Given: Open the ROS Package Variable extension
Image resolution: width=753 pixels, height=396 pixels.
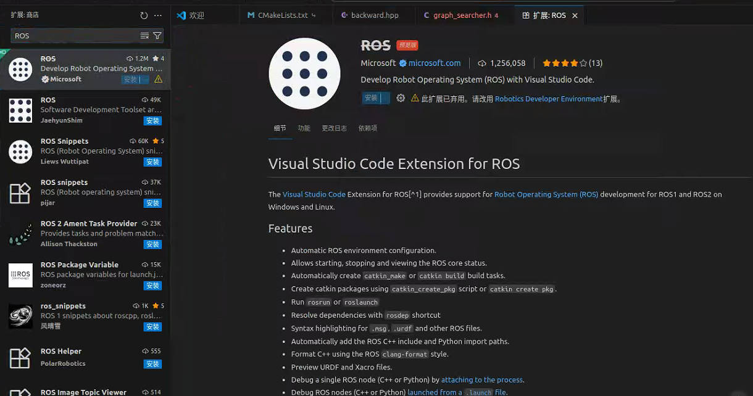Looking at the screenshot, I should point(79,265).
